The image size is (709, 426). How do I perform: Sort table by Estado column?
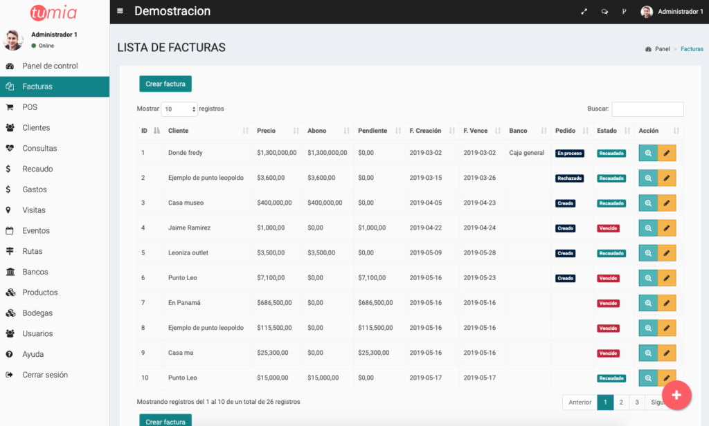[613, 131]
